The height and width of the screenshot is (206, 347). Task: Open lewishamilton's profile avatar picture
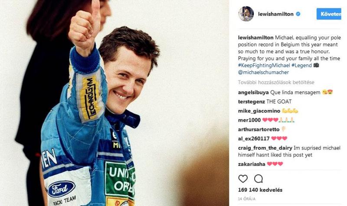(x=246, y=14)
